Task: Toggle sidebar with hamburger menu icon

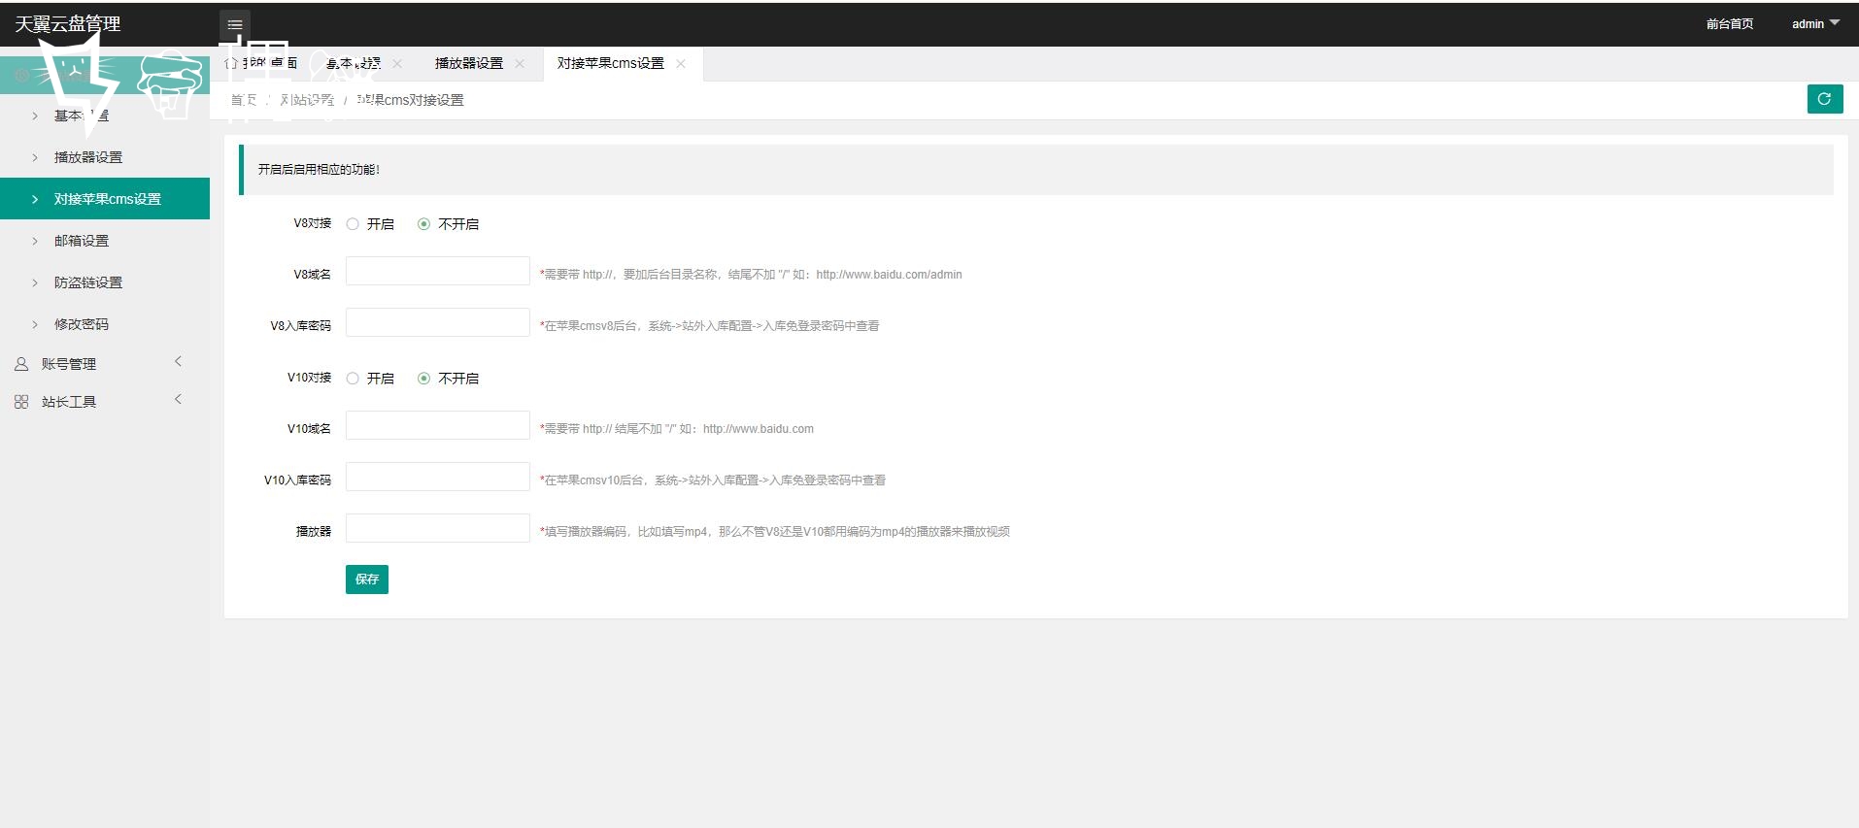Action: point(235,25)
